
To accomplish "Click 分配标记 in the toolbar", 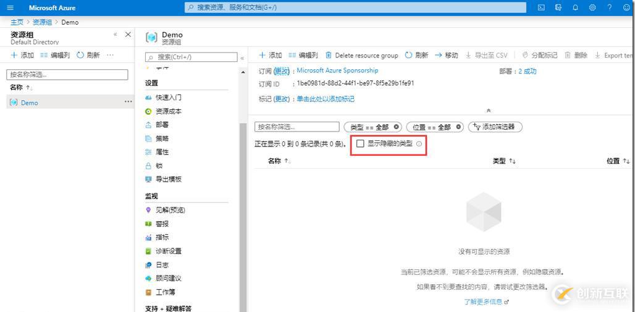I will tap(540, 55).
